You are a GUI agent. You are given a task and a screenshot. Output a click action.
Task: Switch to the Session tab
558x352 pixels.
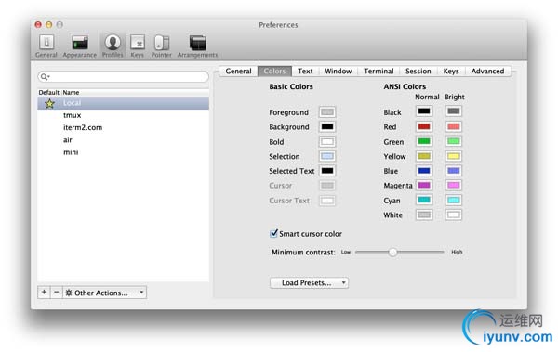pos(418,72)
